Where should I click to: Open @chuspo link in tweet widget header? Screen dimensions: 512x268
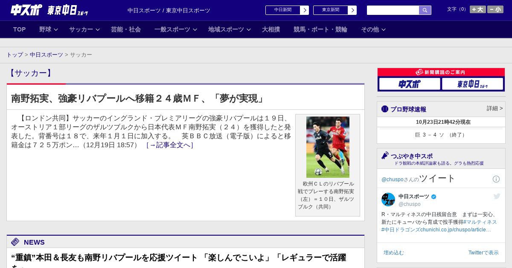[393, 180]
